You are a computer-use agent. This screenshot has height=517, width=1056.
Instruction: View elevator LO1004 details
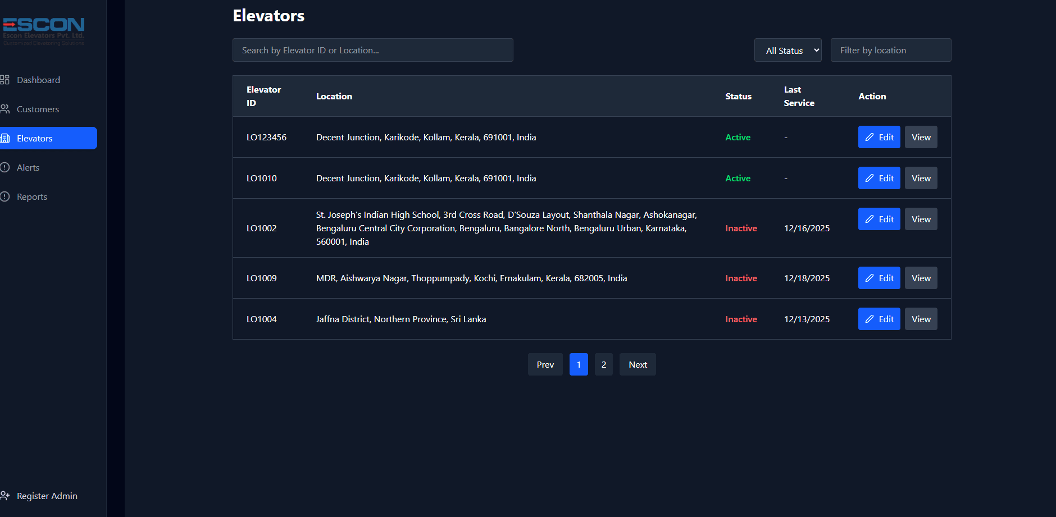coord(921,319)
